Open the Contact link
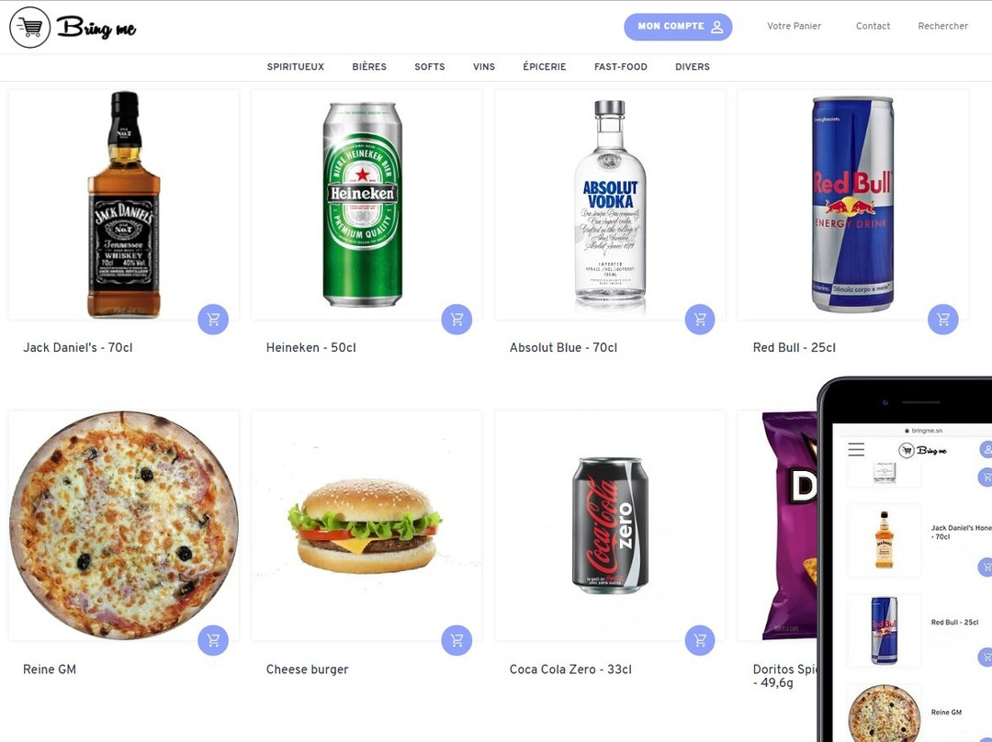The height and width of the screenshot is (742, 992). [x=874, y=26]
